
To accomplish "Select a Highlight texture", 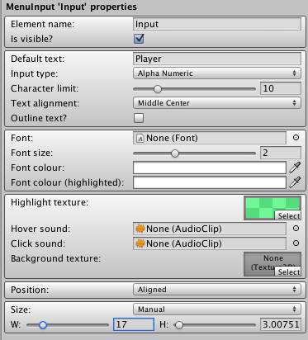I will (x=288, y=215).
